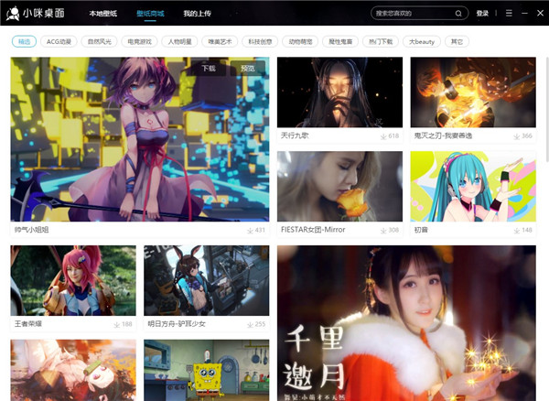Select the 科技创意 category filter
Viewport: 549px width, 401px height.
click(260, 42)
